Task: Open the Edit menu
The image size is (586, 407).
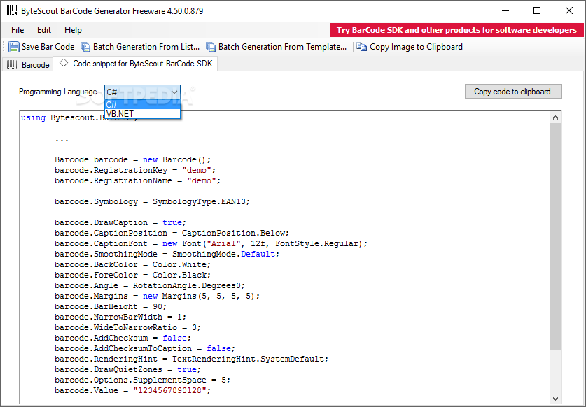Action: coord(43,30)
